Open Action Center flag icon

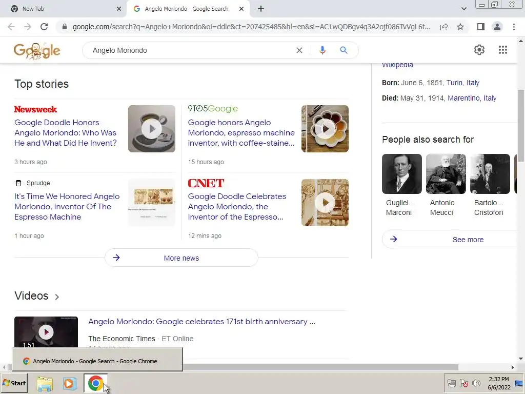coord(463,383)
